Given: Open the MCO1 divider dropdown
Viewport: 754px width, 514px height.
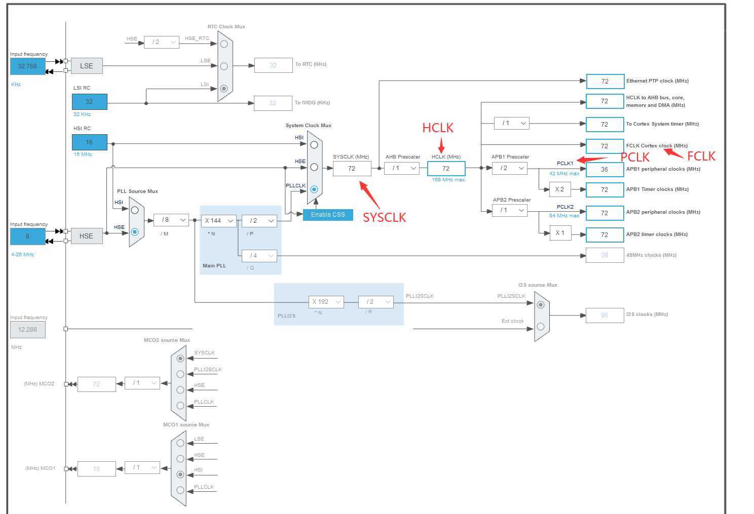Looking at the screenshot, I should [142, 467].
